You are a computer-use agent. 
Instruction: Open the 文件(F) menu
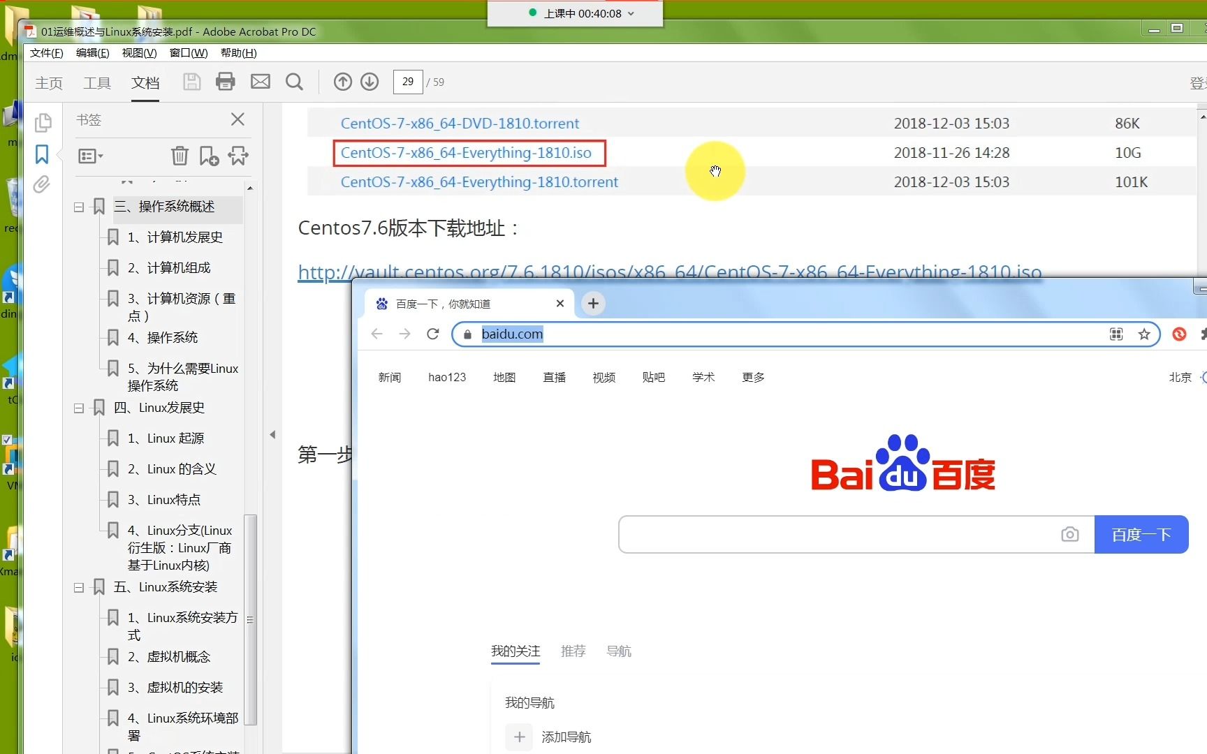click(x=46, y=53)
